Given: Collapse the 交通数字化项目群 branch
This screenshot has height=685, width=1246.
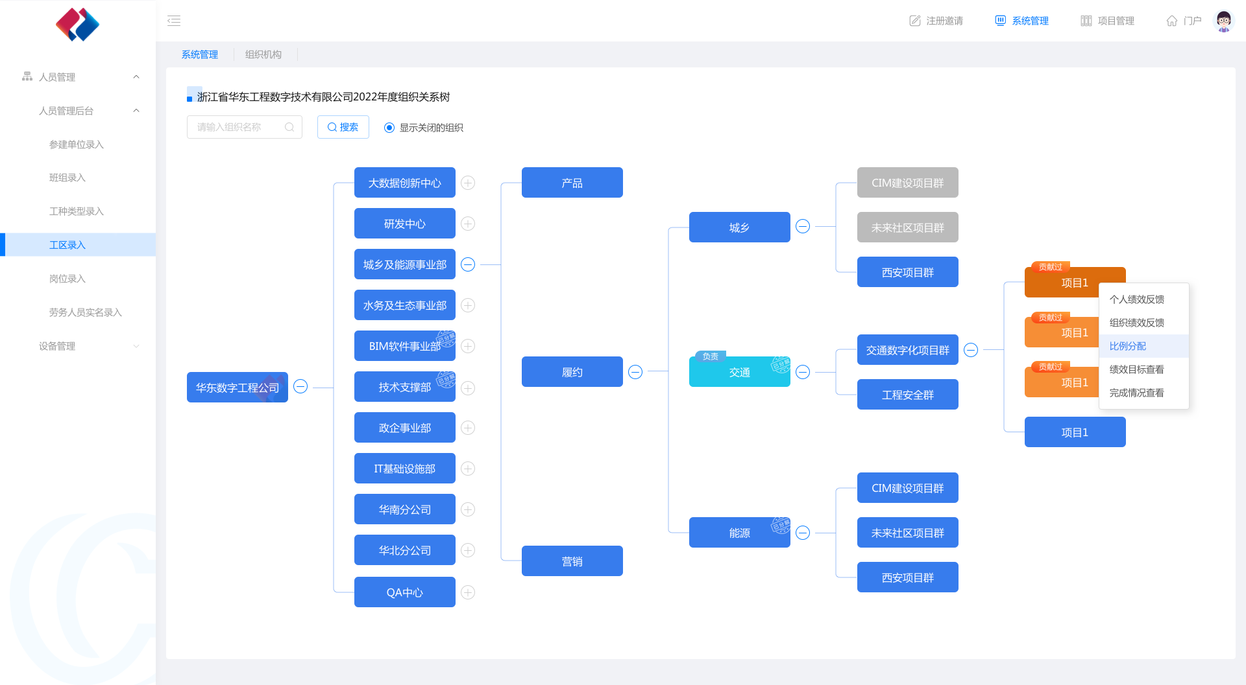Looking at the screenshot, I should [x=971, y=350].
